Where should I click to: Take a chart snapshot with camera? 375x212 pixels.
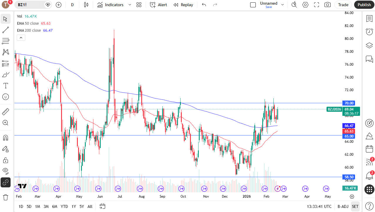click(x=327, y=5)
